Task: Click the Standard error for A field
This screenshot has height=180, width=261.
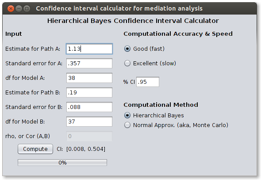Action: 89,63
